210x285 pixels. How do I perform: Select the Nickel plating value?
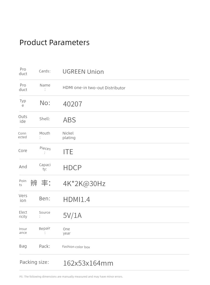point(69,135)
